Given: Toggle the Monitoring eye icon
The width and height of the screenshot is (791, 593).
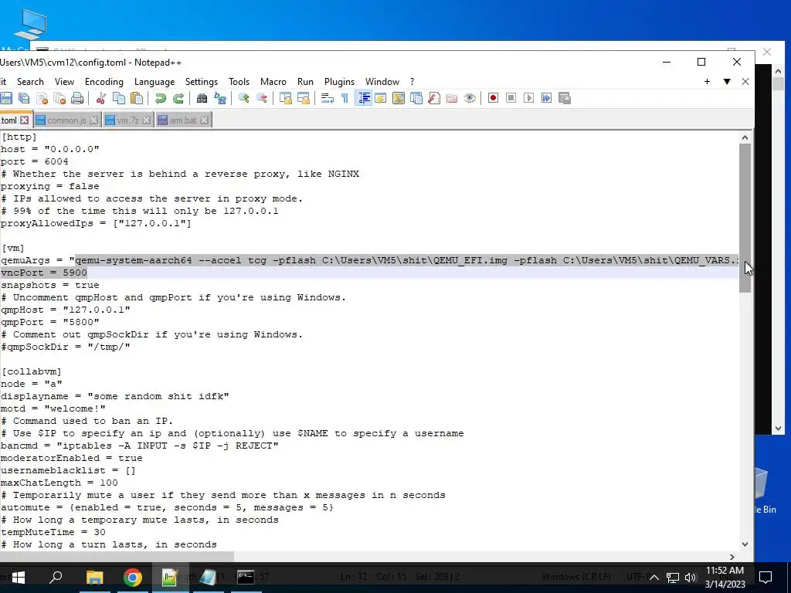Looking at the screenshot, I should (x=470, y=98).
